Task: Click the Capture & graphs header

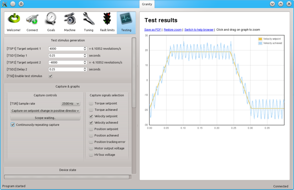Action: tap(68, 87)
